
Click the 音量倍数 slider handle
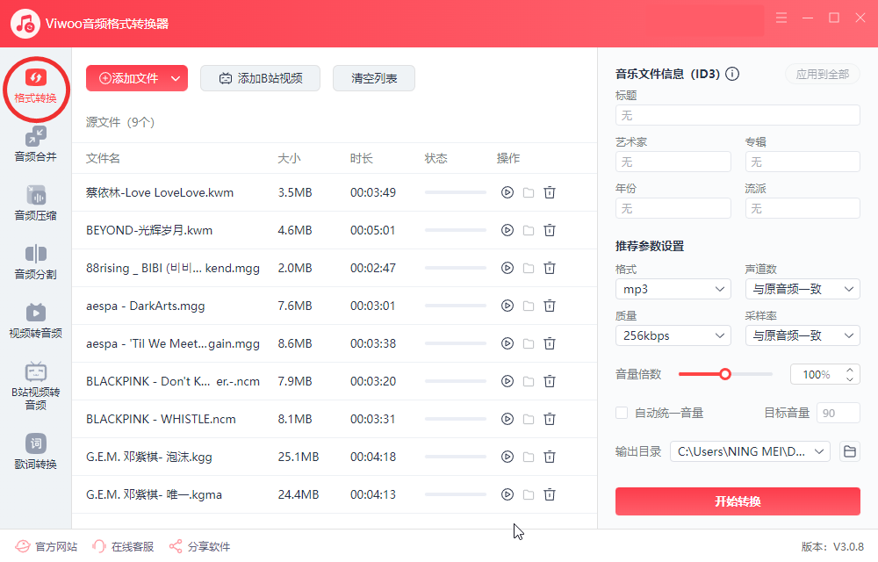pos(725,374)
